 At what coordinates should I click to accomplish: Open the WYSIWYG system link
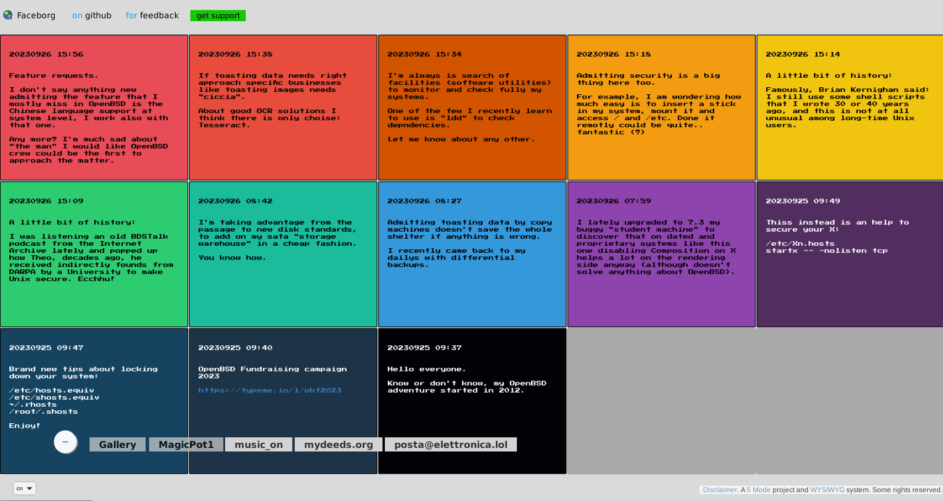pyautogui.click(x=827, y=490)
